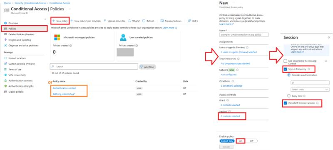Click the What if person icon
Screen dimensions: 333x150
129,21
